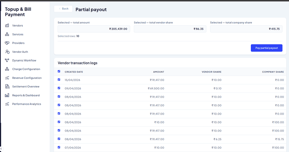Screen dimensions: 289x152
Task: Click the Partial payout page title
Action: [x=91, y=10]
